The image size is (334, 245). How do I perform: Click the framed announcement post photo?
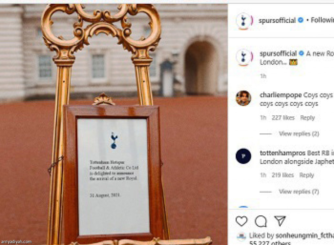pyautogui.click(x=114, y=124)
